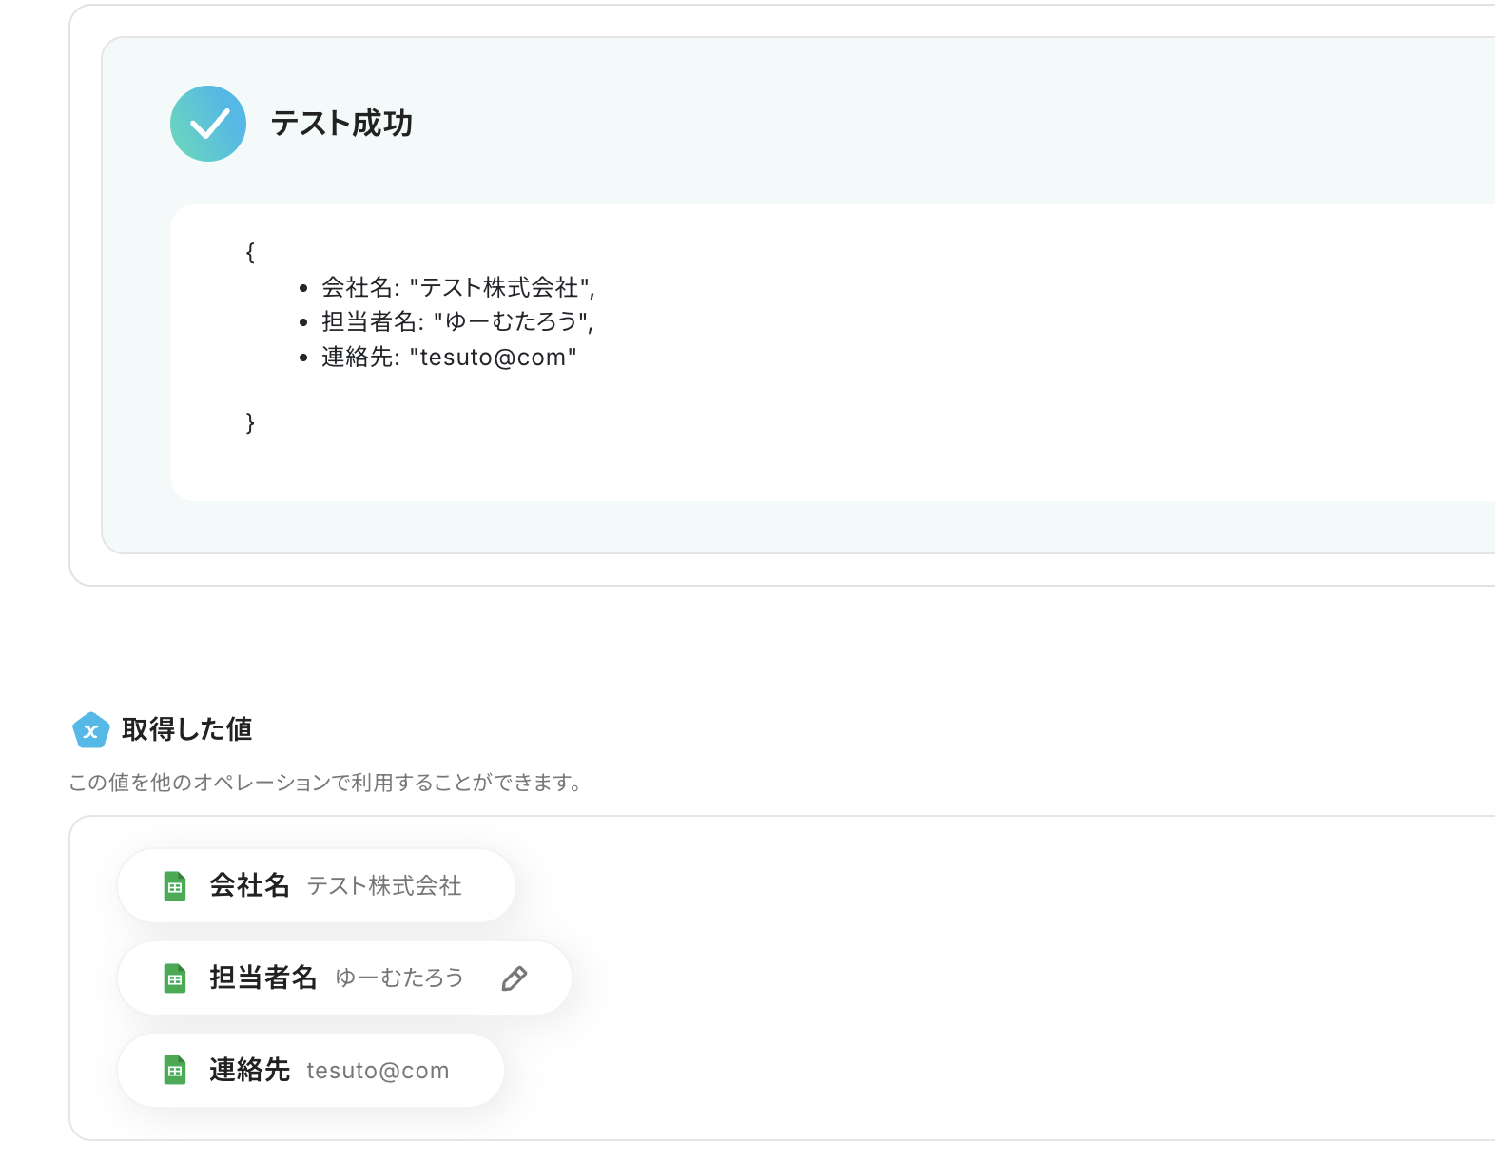Select the 連絡先 tesuto@com chip
Screen dimensions: 1495x1162
coord(311,1070)
